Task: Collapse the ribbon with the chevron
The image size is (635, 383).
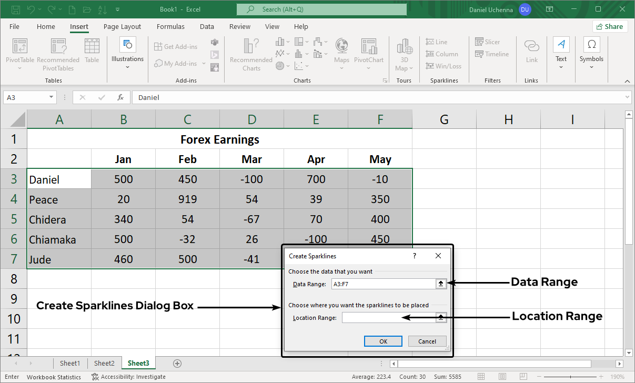Action: pos(627,81)
